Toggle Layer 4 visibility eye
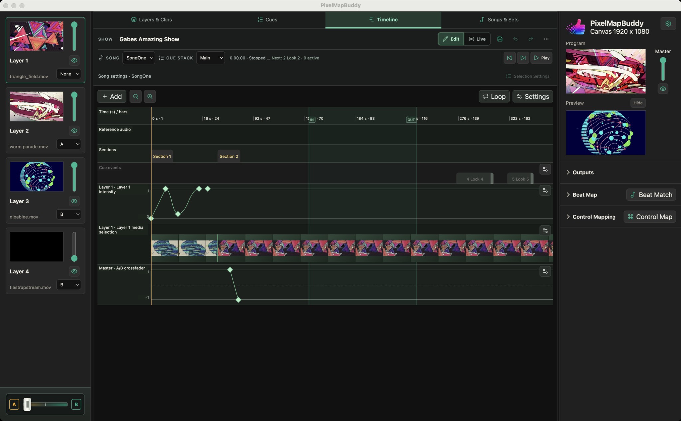Screen dimensions: 681x421 pos(74,271)
